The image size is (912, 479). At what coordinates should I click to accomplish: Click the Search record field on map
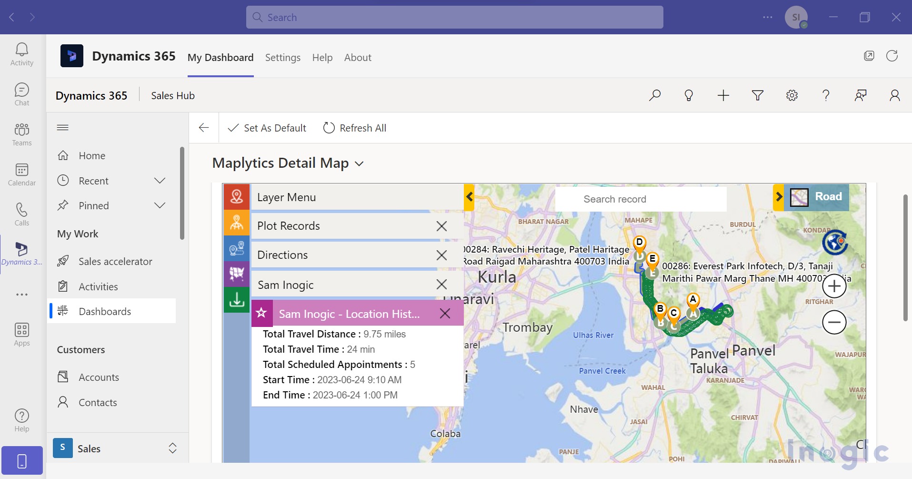coord(641,199)
